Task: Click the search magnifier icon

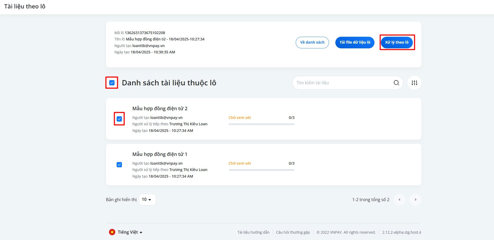Action: tap(396, 83)
